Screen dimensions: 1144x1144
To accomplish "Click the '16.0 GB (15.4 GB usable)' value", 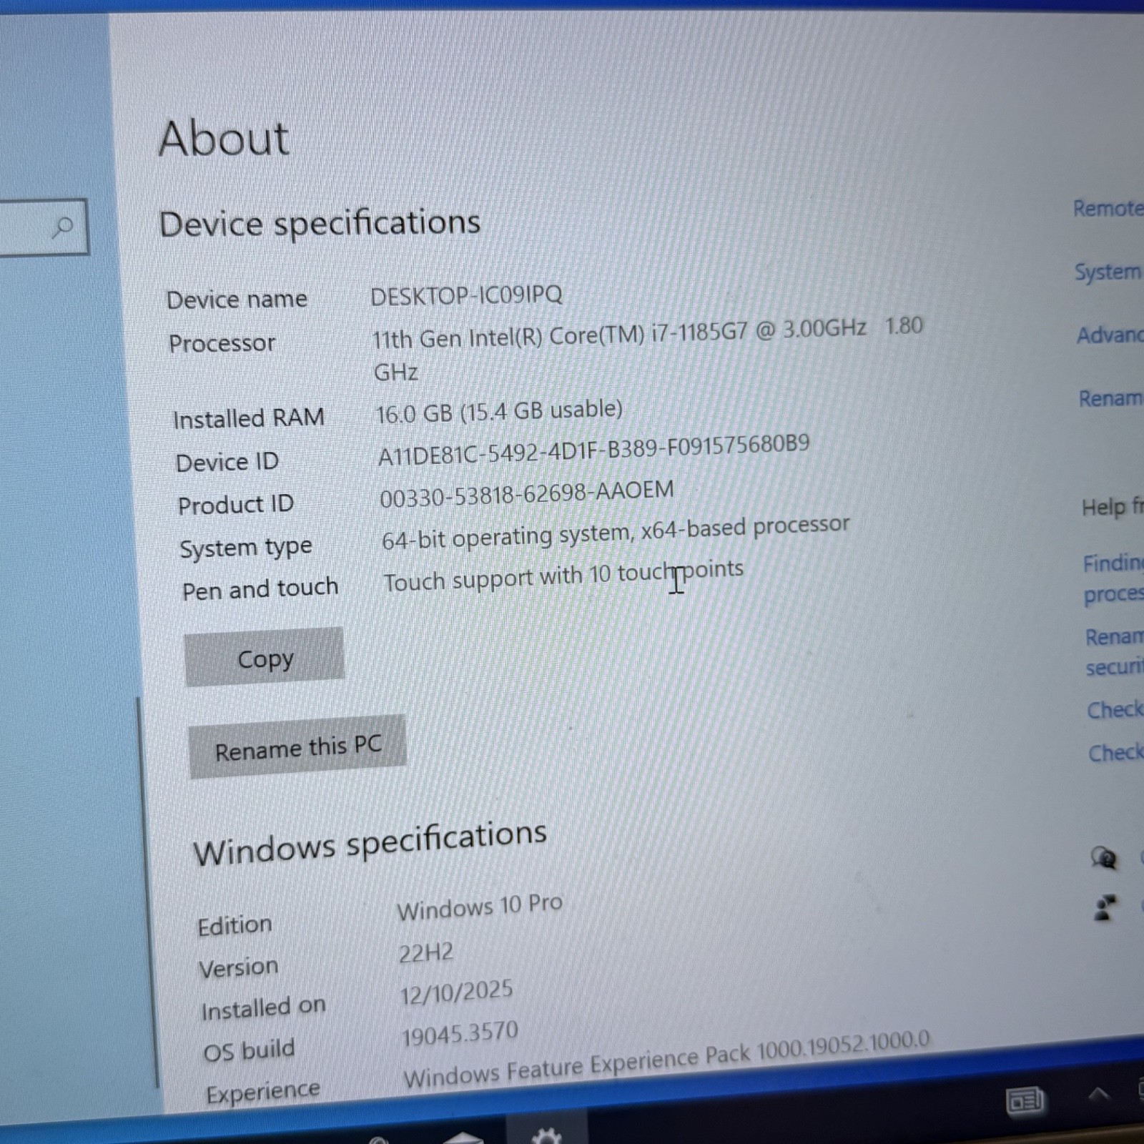I will [499, 412].
